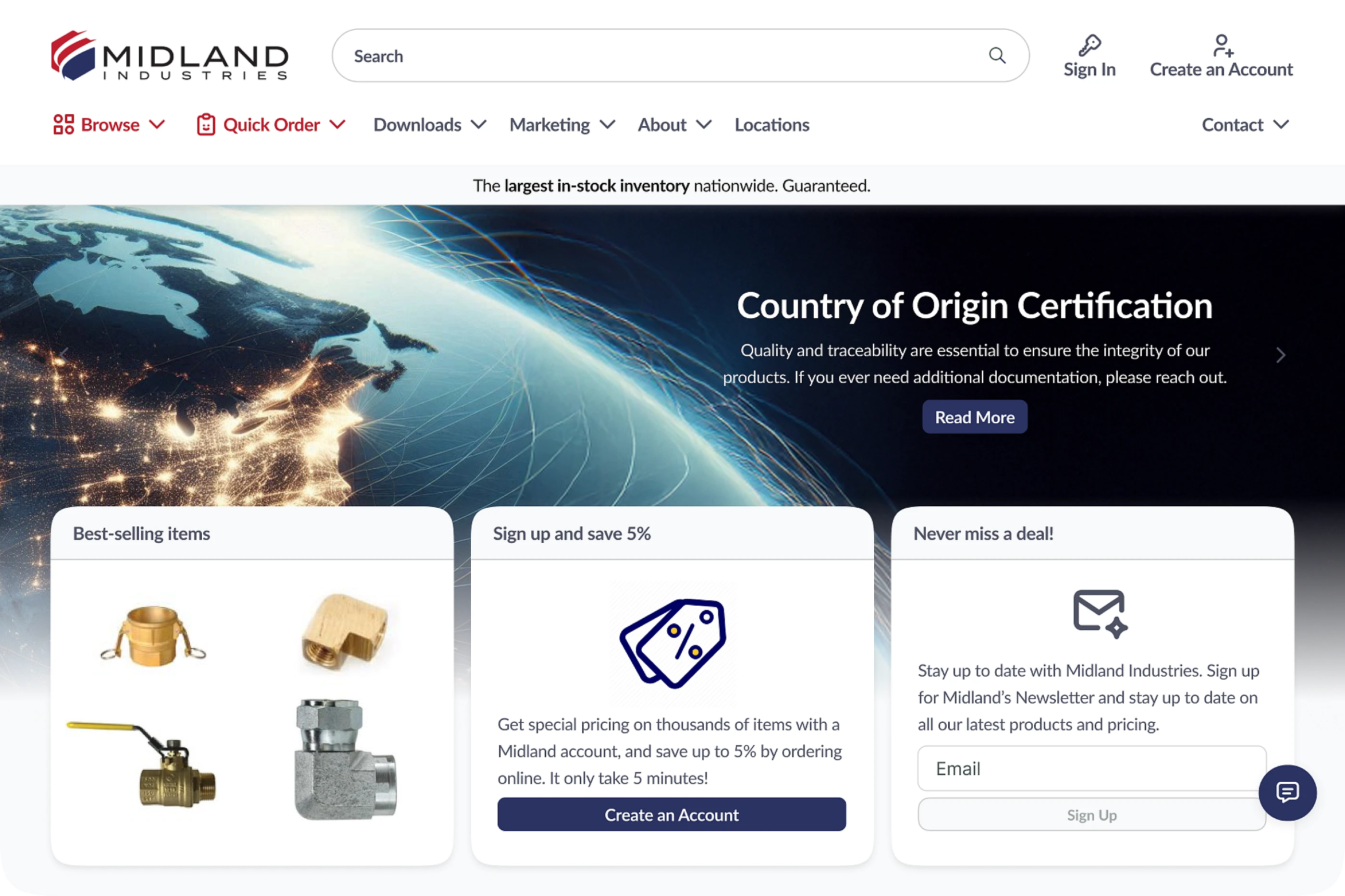The image size is (1345, 896).
Task: Click the Sign In key icon
Action: pyautogui.click(x=1089, y=45)
